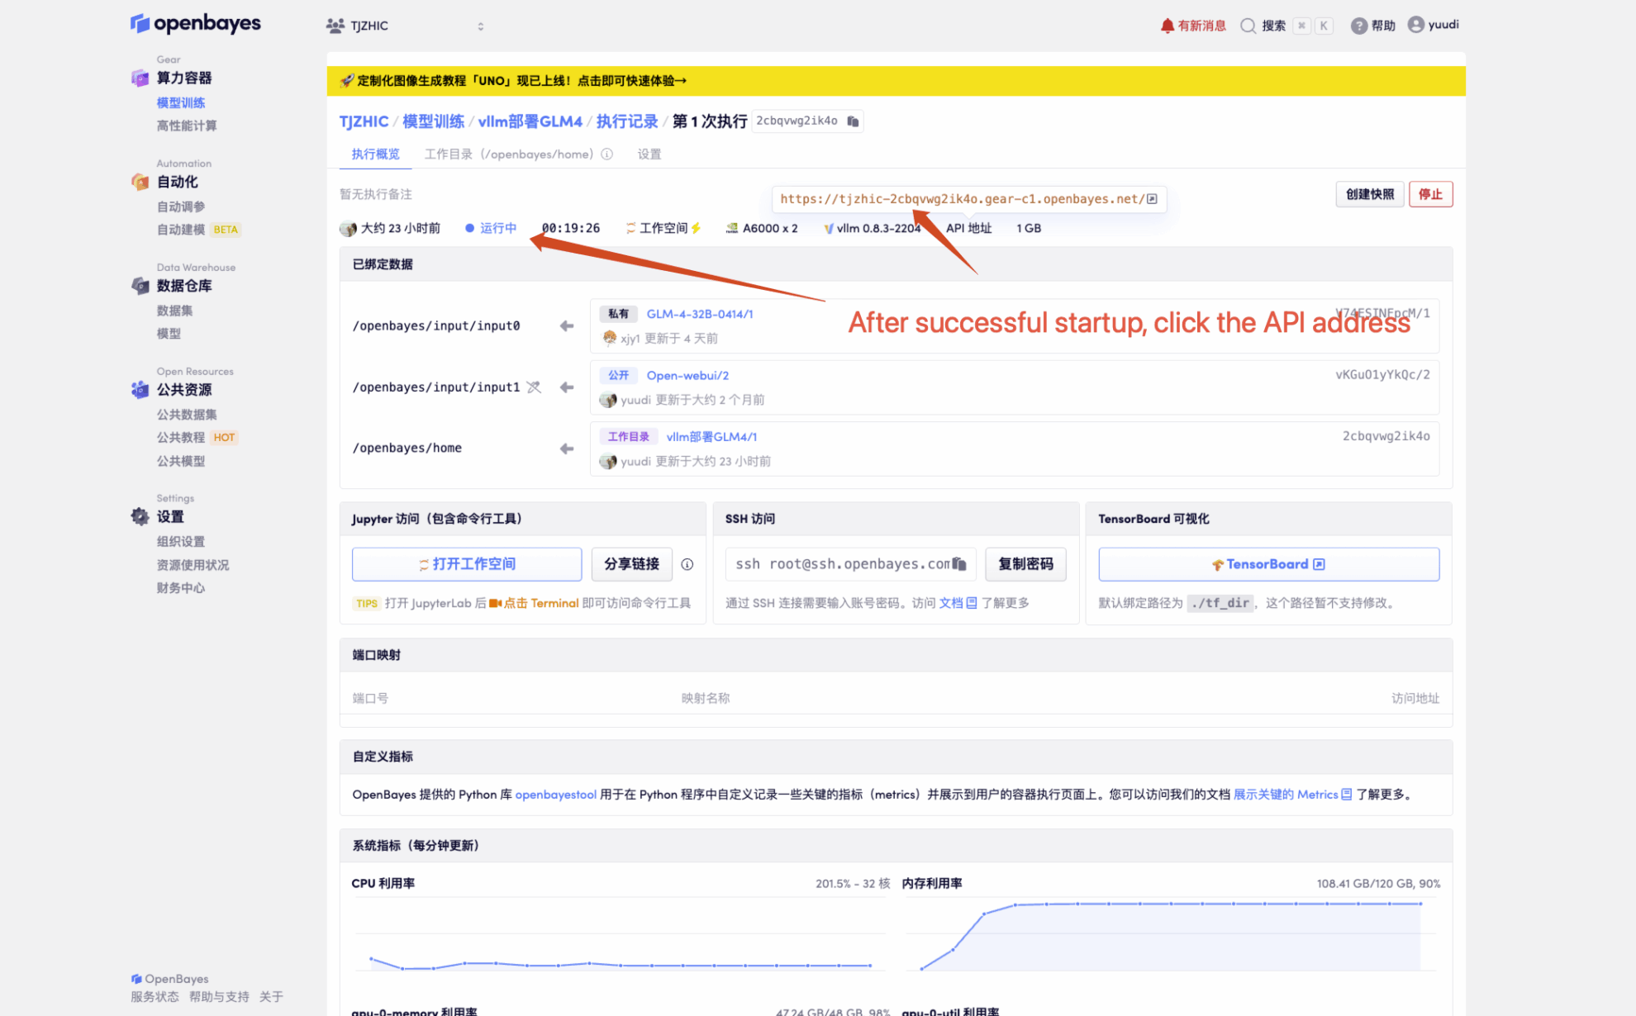Copy execution ID 2cbqvwg2ik4o icon
Screen dimensions: 1636x1016
pos(853,121)
